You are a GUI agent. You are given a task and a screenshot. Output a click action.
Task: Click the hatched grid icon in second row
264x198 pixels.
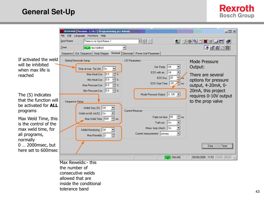click(x=227, y=48)
